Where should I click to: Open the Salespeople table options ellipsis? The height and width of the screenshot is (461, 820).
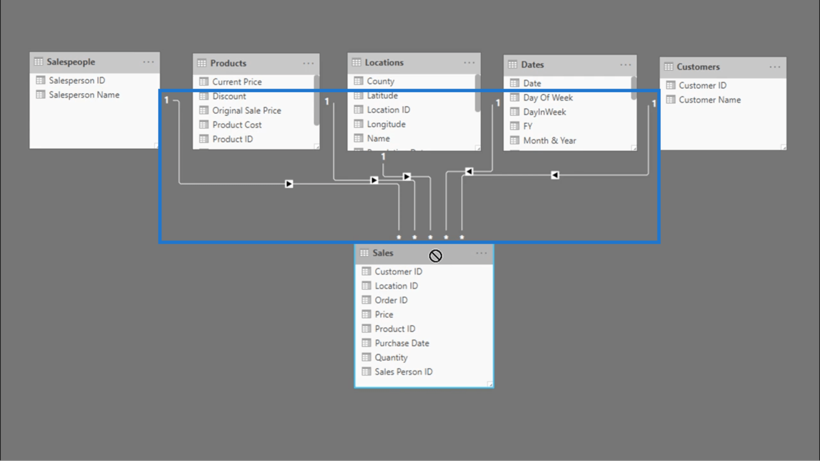click(x=148, y=62)
